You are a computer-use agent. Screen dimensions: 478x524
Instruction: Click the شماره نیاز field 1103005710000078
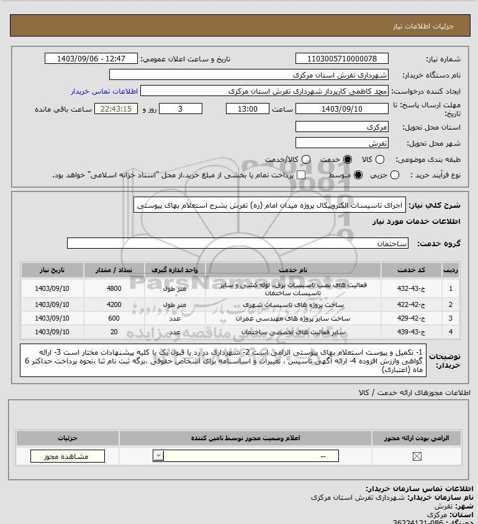pyautogui.click(x=342, y=58)
